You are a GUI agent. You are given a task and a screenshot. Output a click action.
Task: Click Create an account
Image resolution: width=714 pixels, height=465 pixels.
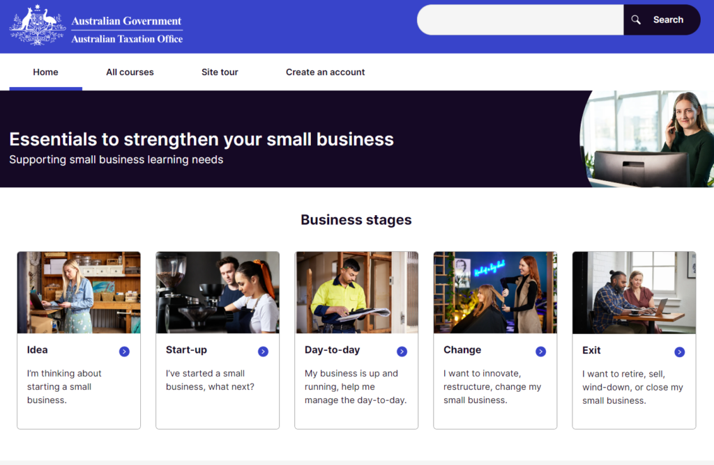325,72
